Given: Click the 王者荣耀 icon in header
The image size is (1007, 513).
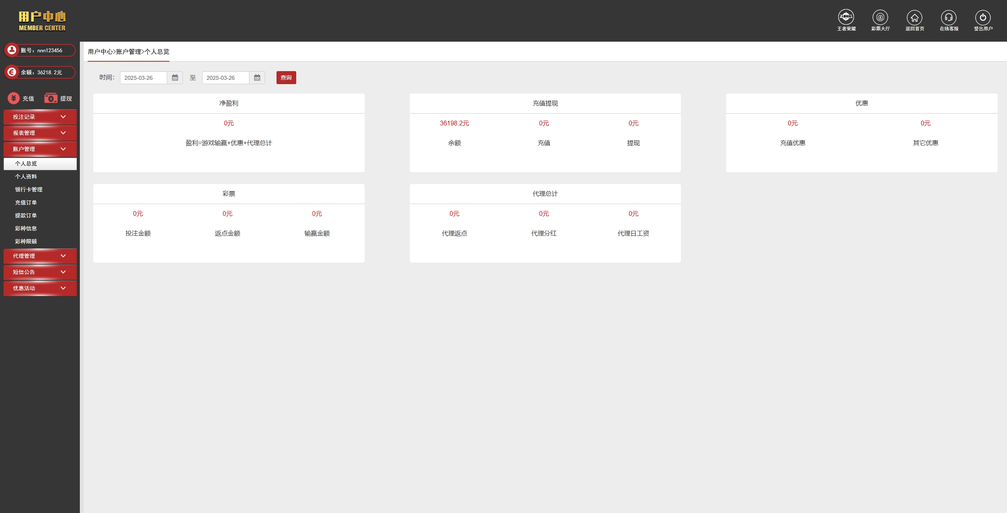Looking at the screenshot, I should (846, 17).
